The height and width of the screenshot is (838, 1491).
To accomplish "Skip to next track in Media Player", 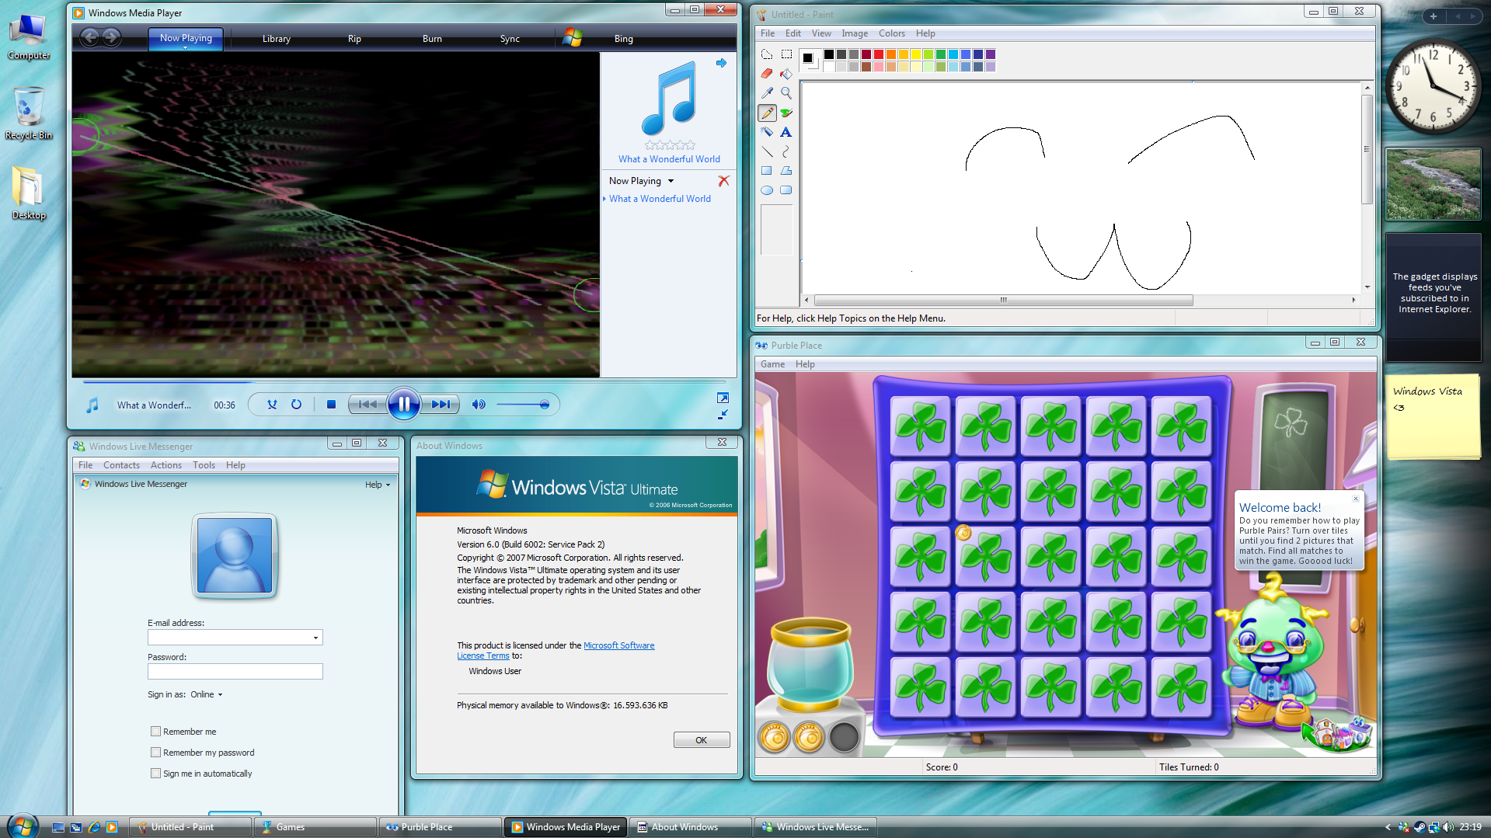I will (x=441, y=405).
